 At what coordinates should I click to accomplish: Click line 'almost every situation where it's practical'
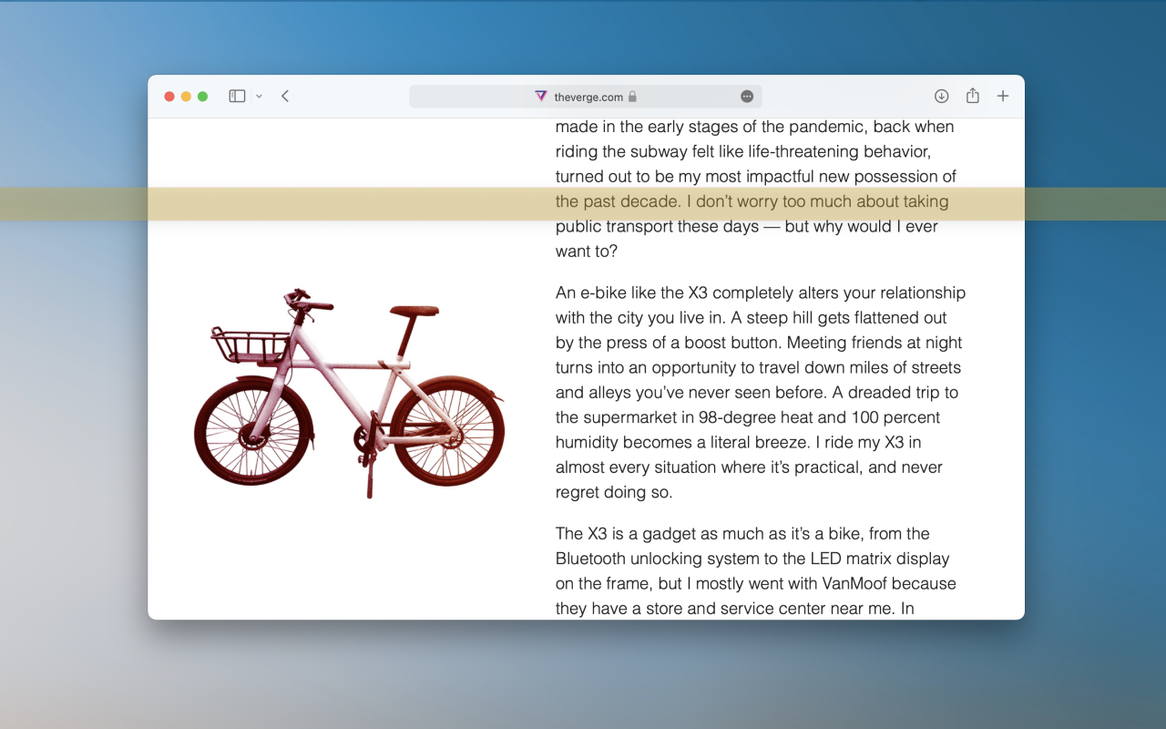point(748,467)
